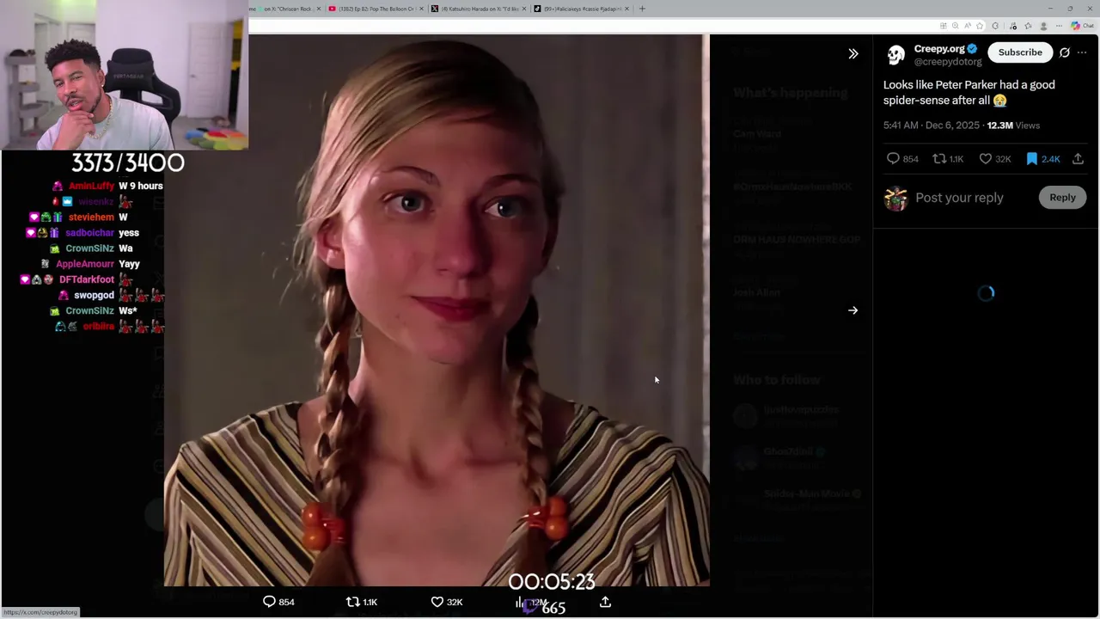Click share icon in side panel action row
Screen dimensions: 1100x619
[x=1078, y=159]
